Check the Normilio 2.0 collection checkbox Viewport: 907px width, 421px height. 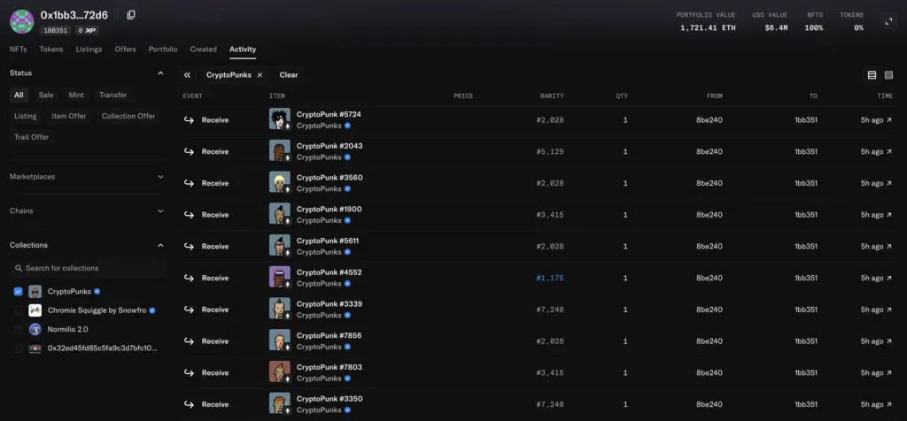(x=18, y=329)
